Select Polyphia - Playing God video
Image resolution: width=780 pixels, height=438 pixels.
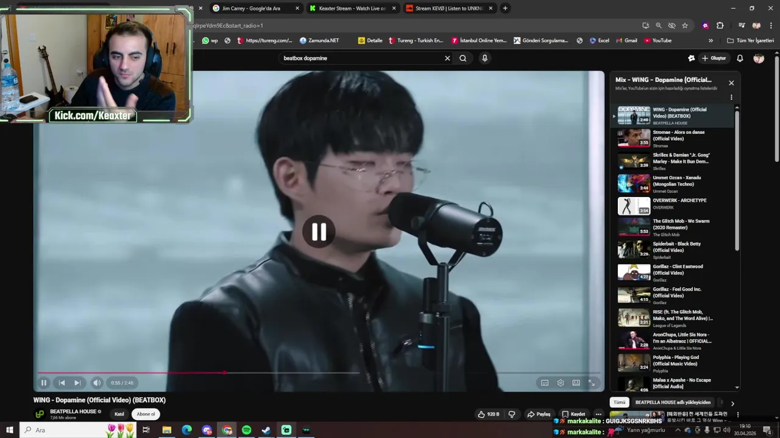coord(674,363)
